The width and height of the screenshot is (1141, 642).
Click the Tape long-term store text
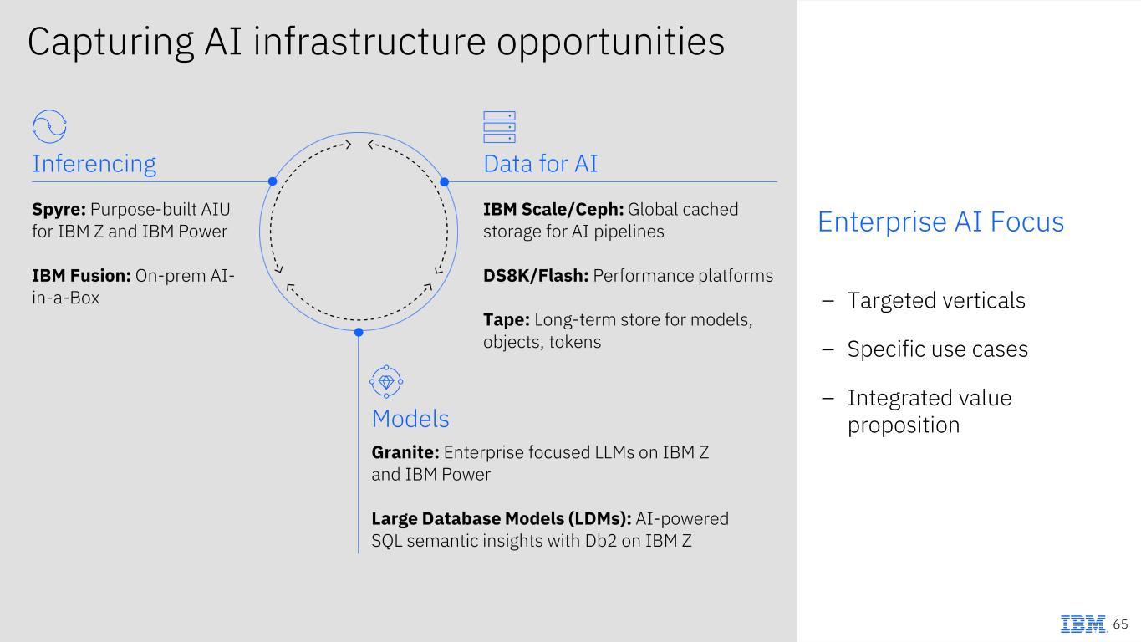coord(618,330)
